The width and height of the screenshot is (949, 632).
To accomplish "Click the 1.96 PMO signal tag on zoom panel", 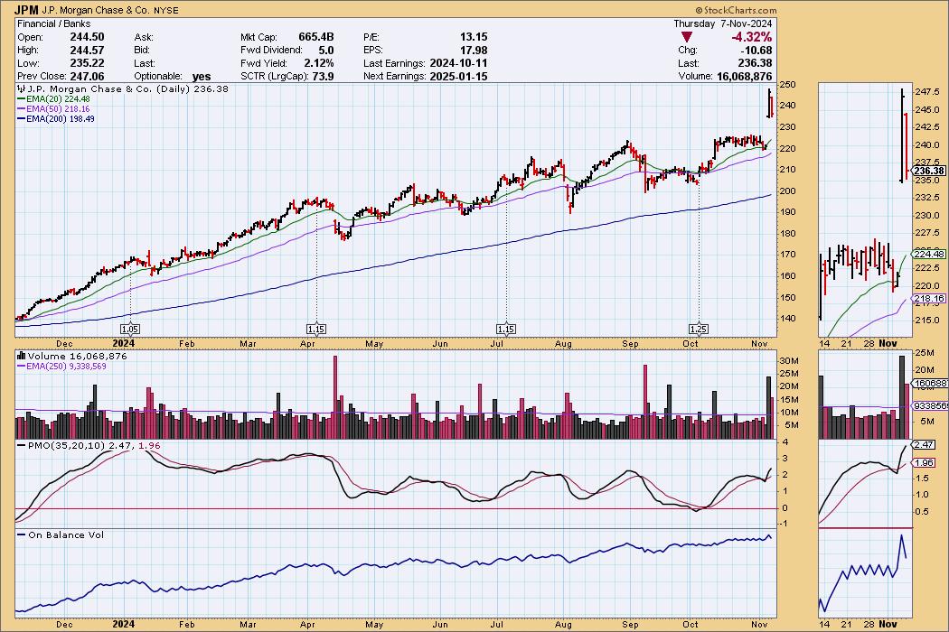I will [924, 462].
